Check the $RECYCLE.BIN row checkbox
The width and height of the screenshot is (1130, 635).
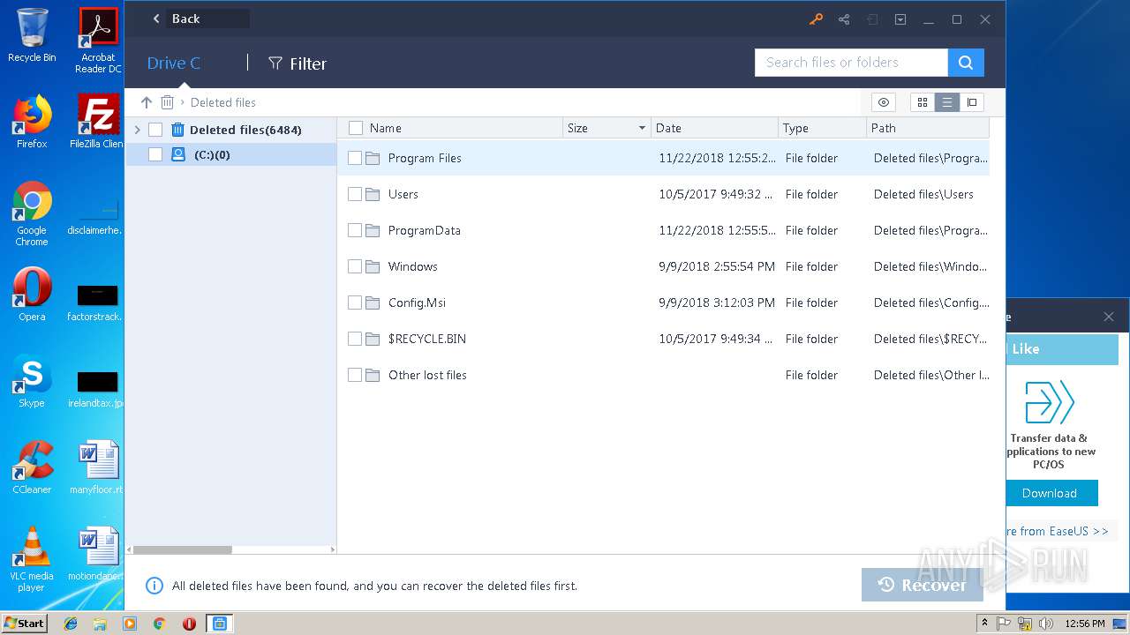pyautogui.click(x=355, y=339)
